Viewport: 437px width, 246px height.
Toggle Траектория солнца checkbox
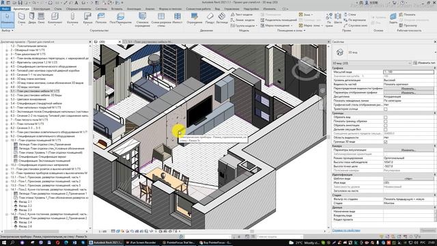[x=385, y=109]
